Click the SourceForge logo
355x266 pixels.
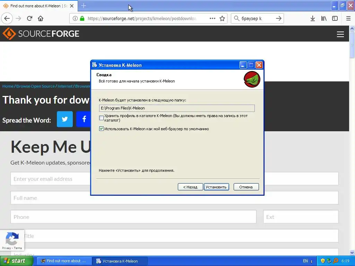[41, 34]
